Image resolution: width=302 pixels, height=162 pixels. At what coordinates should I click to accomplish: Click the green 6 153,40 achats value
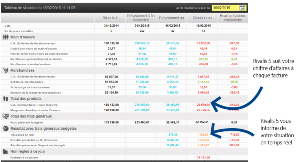click(x=203, y=82)
